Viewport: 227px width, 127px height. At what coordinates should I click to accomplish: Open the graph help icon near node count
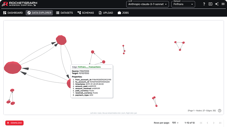pos(220,111)
